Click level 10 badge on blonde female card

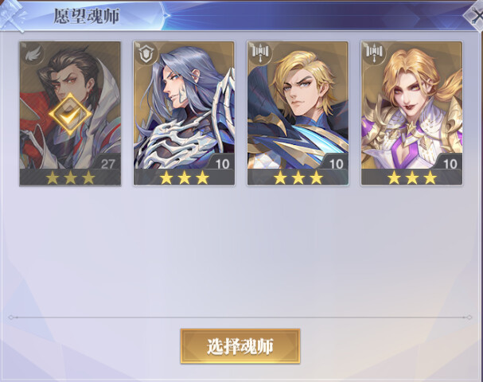450,164
